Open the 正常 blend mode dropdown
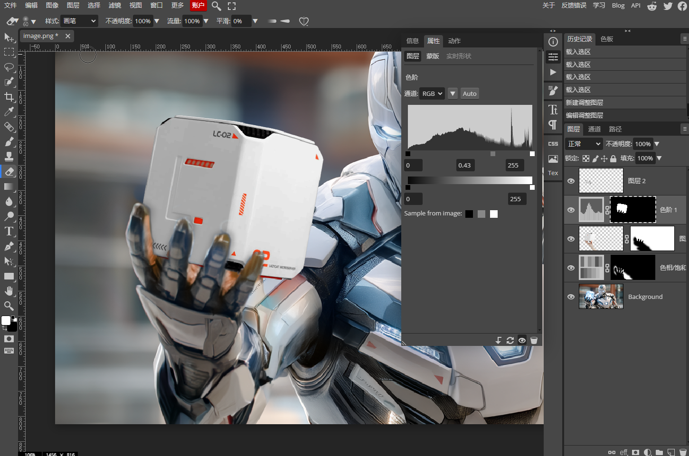 (584, 144)
